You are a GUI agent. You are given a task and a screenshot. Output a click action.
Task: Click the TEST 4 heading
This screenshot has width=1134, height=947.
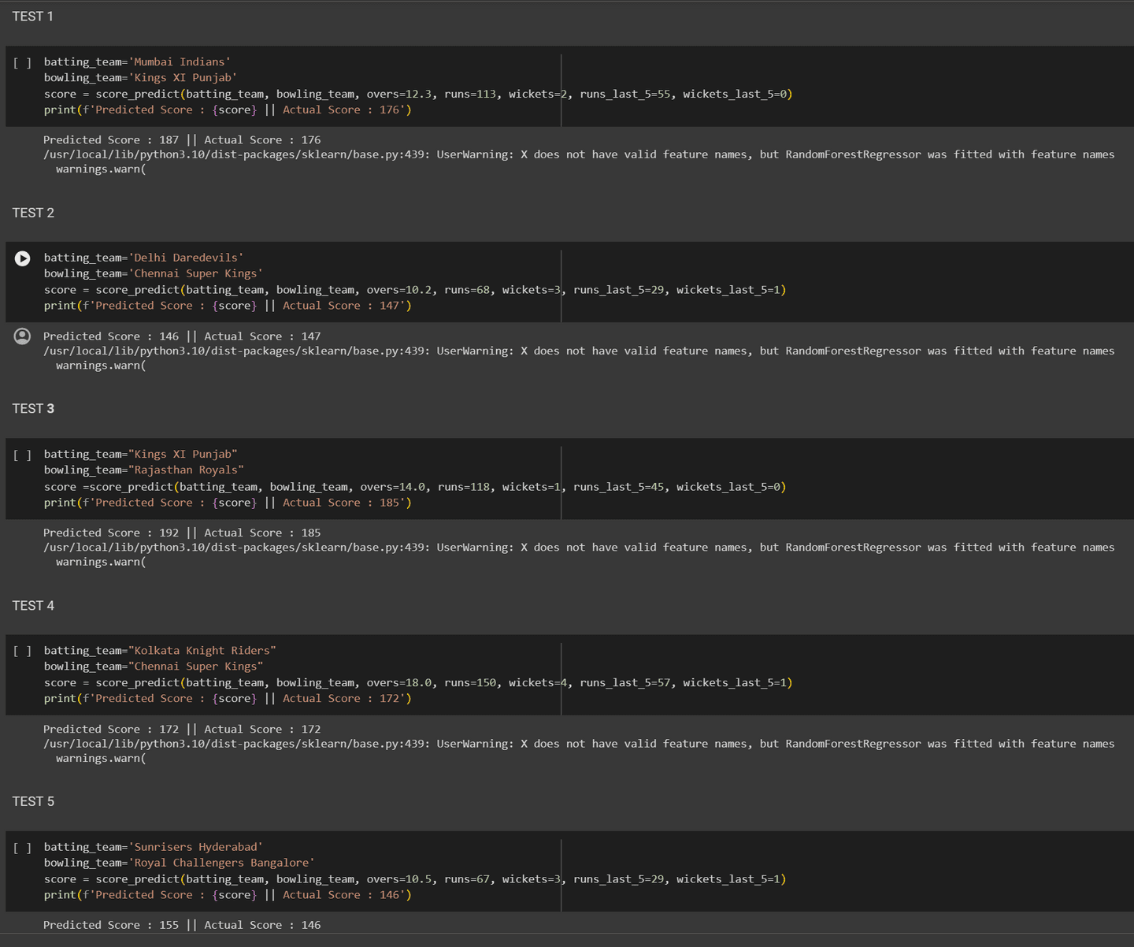(x=33, y=606)
